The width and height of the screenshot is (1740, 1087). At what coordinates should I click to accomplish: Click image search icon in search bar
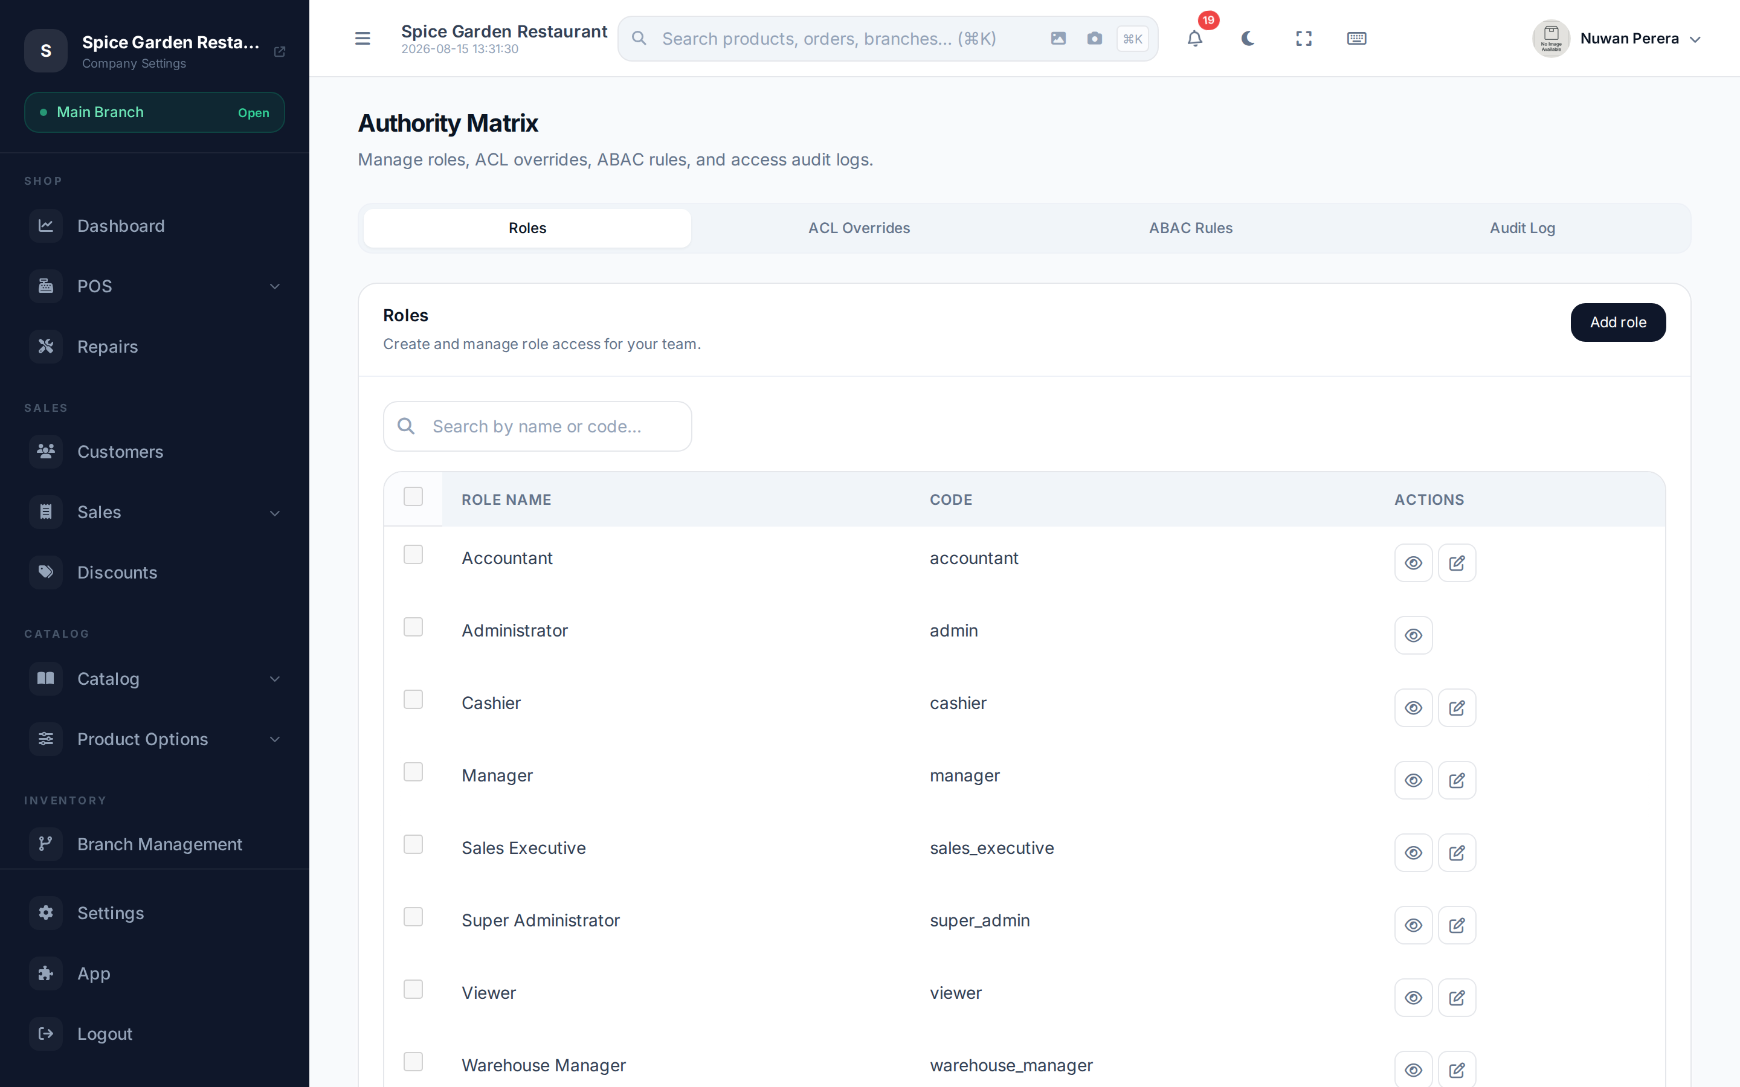pyautogui.click(x=1058, y=38)
